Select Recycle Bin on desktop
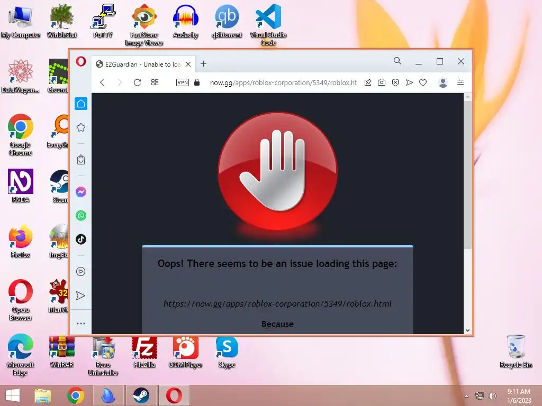 (516, 352)
